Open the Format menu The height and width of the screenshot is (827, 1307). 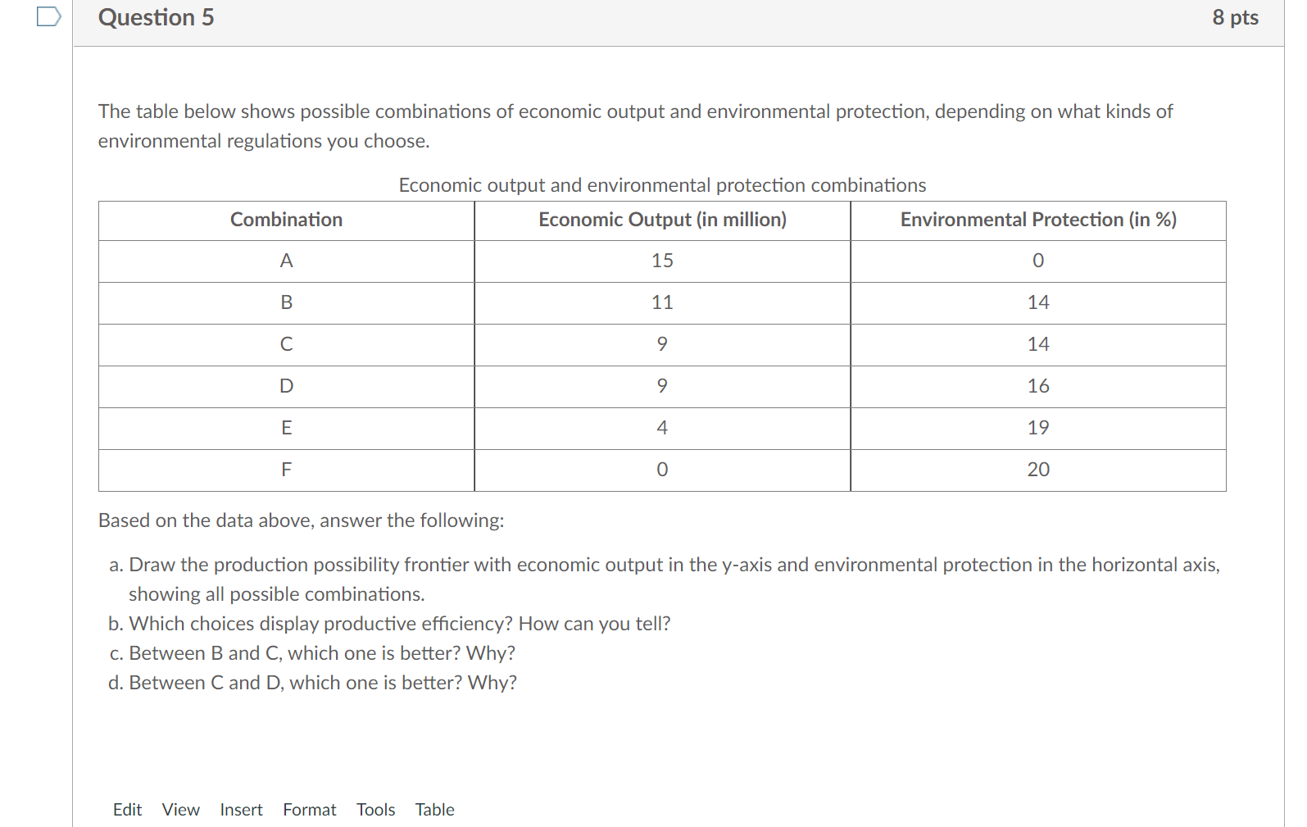pyautogui.click(x=309, y=809)
